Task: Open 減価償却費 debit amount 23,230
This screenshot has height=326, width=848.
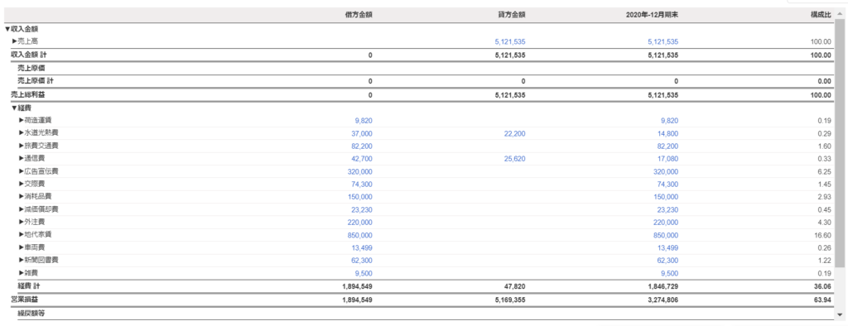Action: (x=362, y=210)
